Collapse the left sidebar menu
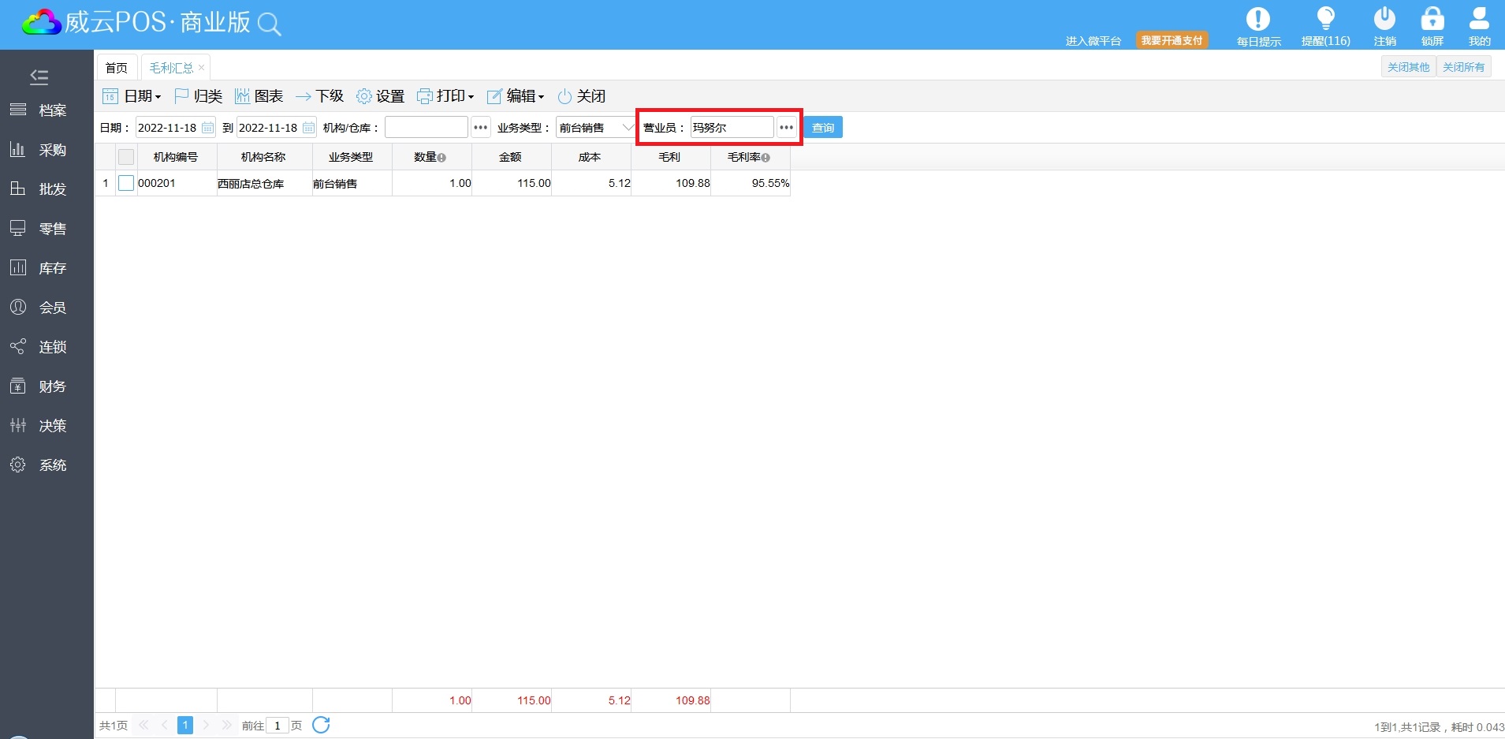 click(x=39, y=77)
